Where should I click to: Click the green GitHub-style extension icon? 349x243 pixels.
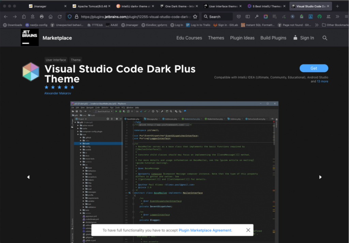(319, 17)
